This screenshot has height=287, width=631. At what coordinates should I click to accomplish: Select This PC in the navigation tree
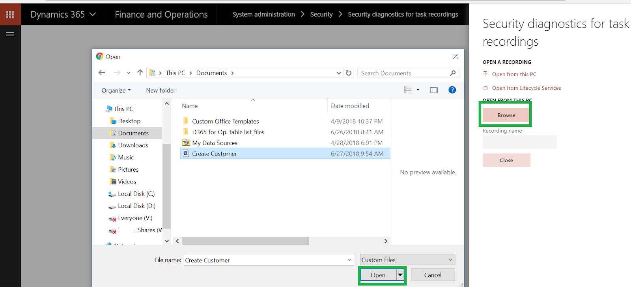point(123,109)
